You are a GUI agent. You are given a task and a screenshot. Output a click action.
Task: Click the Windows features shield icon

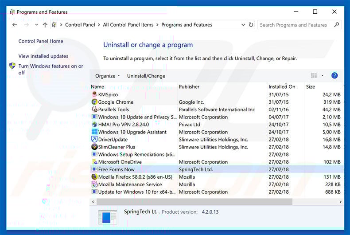pos(12,66)
